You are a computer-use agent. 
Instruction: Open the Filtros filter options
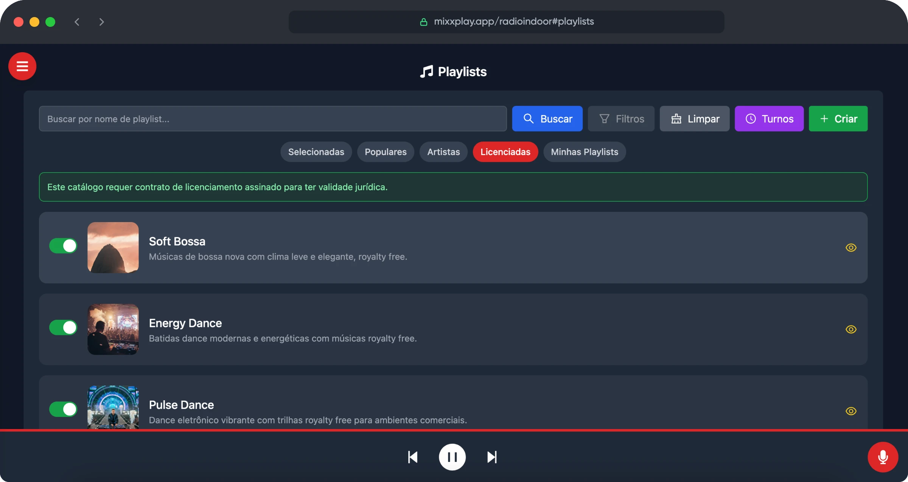coord(621,119)
